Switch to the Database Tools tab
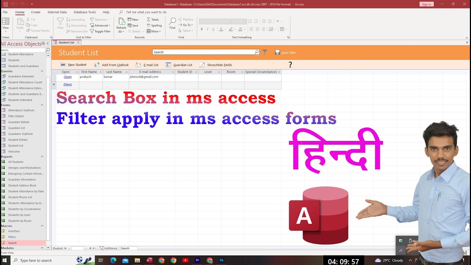 coord(85,12)
